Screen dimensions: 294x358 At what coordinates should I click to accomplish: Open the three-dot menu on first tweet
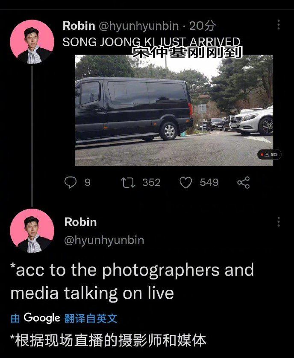click(x=279, y=24)
